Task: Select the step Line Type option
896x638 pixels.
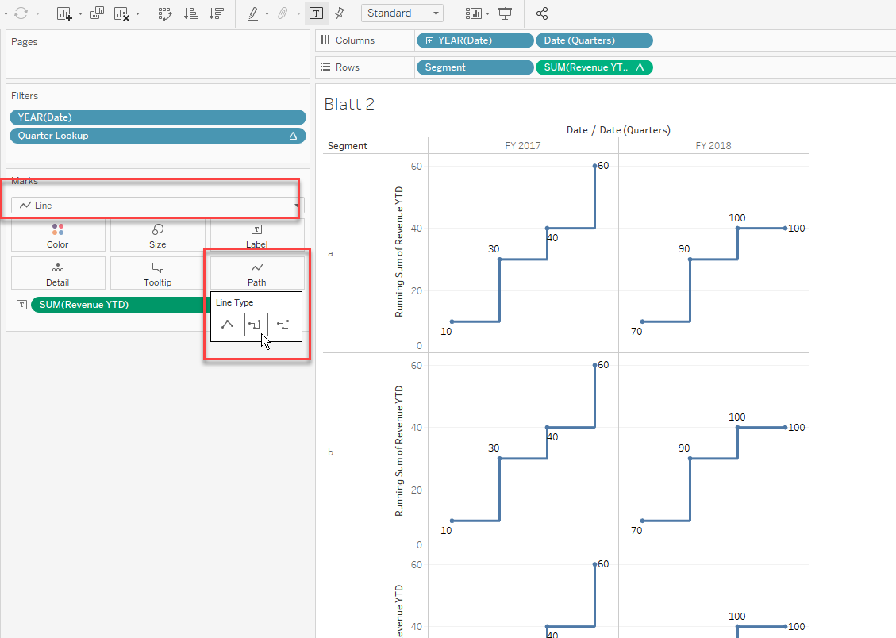Action: click(x=256, y=324)
